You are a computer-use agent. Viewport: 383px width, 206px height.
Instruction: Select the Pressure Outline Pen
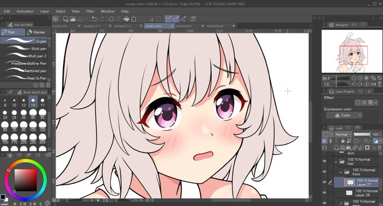pos(24,63)
